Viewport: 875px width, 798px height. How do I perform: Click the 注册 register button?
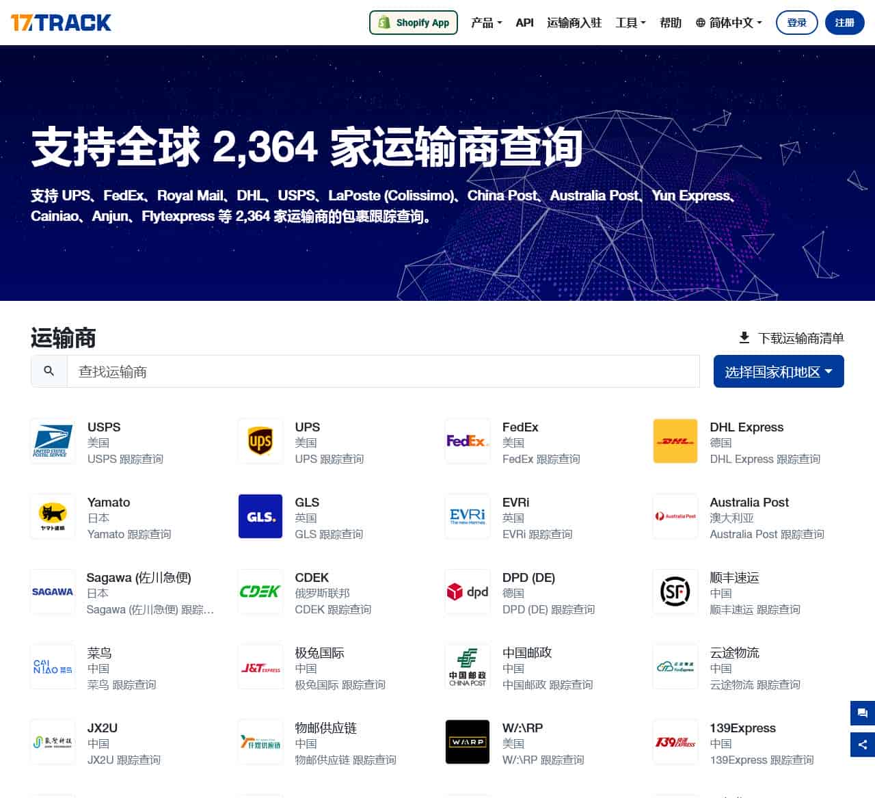click(x=845, y=23)
